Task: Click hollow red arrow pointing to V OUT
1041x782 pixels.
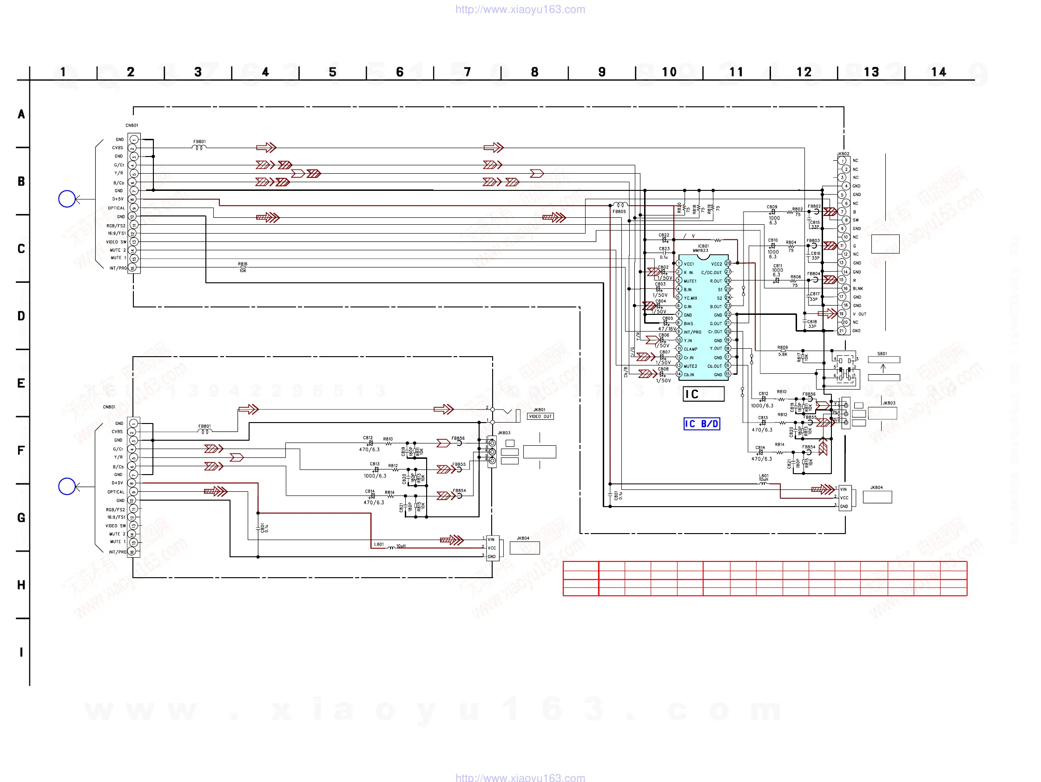Action: click(x=827, y=313)
